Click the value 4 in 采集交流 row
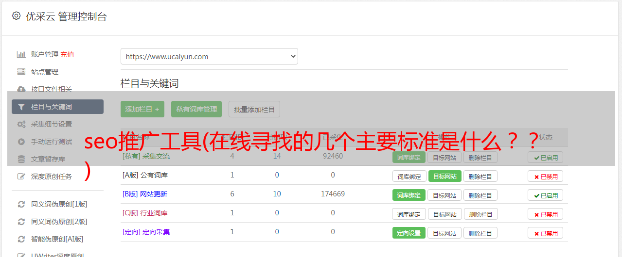Viewport: 622px width, 257px height. pos(232,156)
